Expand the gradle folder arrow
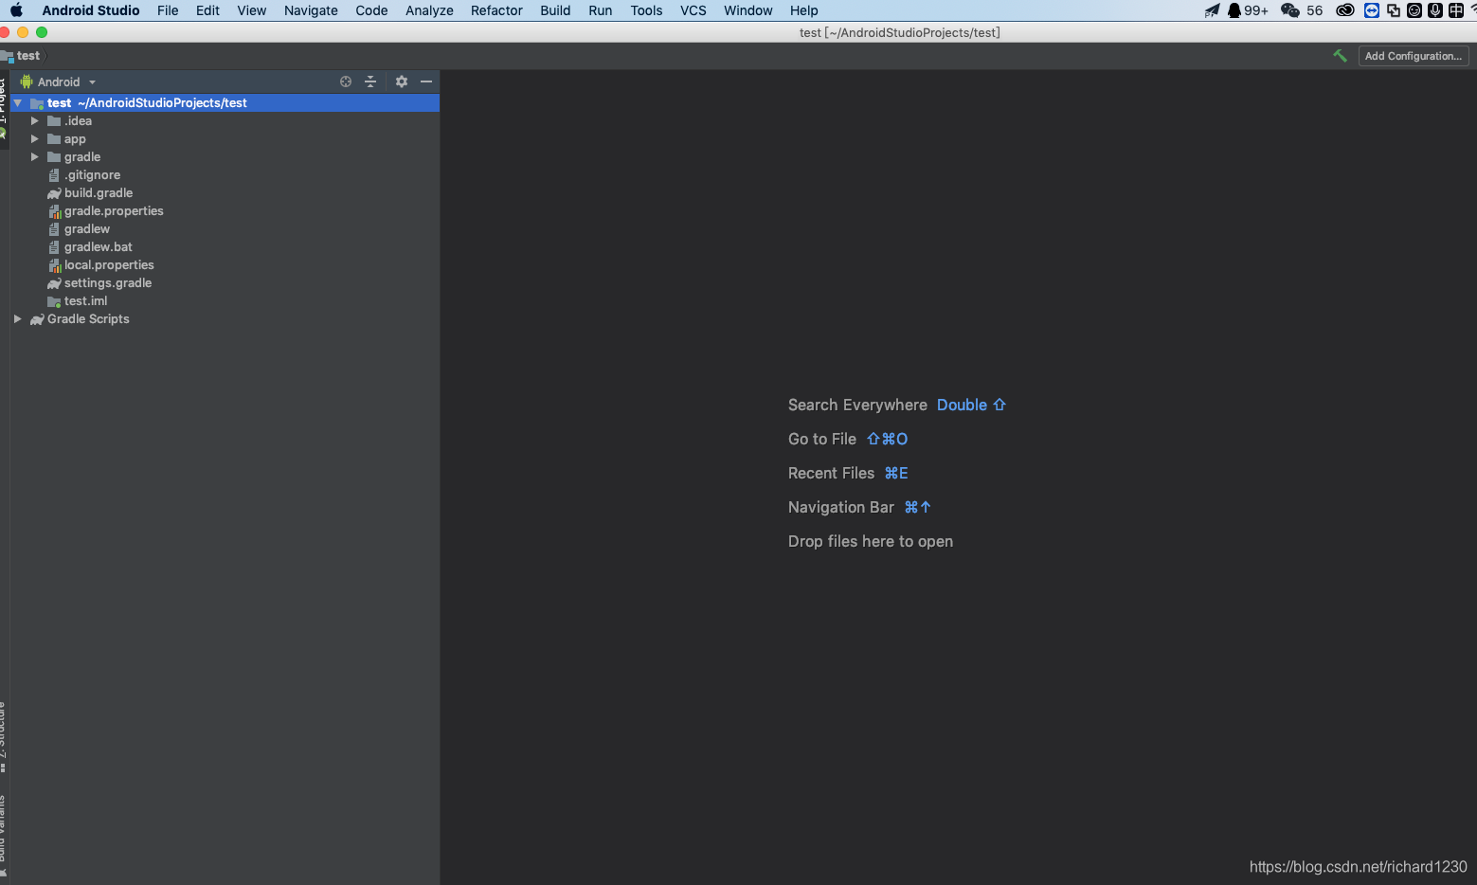 35,157
